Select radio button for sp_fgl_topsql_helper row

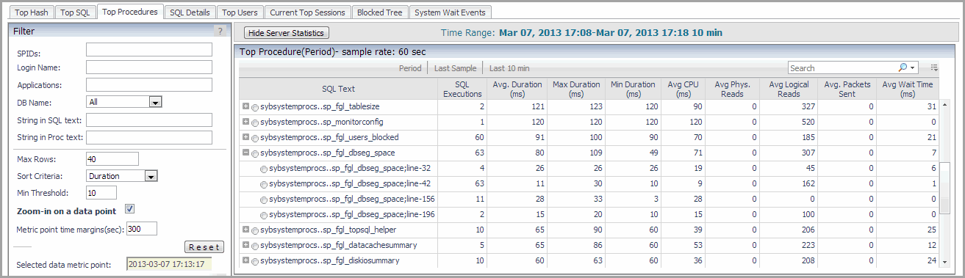pos(255,231)
